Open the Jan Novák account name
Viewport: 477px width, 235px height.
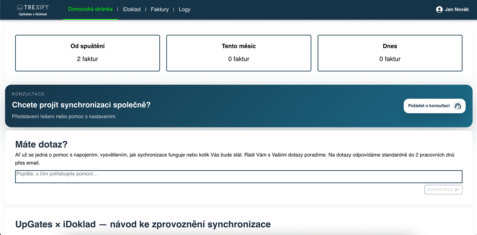tap(457, 10)
